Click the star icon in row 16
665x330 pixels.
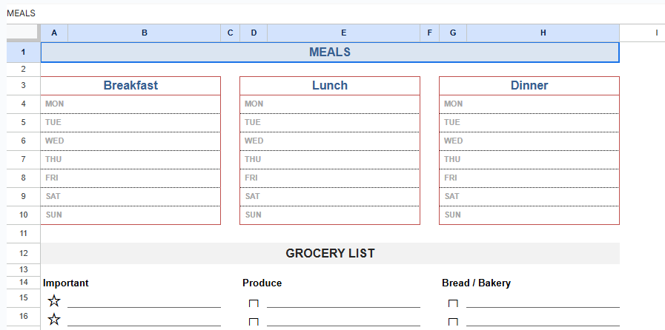pos(54,320)
